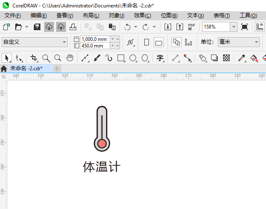Click the 体温计 text on canvas
266x209 pixels.
pyautogui.click(x=101, y=167)
